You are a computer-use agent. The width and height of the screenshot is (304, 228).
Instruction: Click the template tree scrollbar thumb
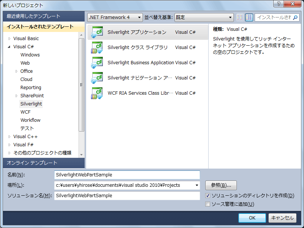[x=81, y=85]
